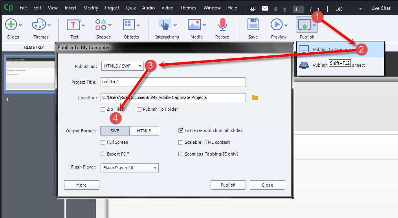Expand the Flash Player 10 dropdown

coord(129,168)
